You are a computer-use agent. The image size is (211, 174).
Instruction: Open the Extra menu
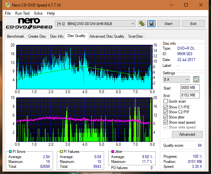click(x=38, y=13)
